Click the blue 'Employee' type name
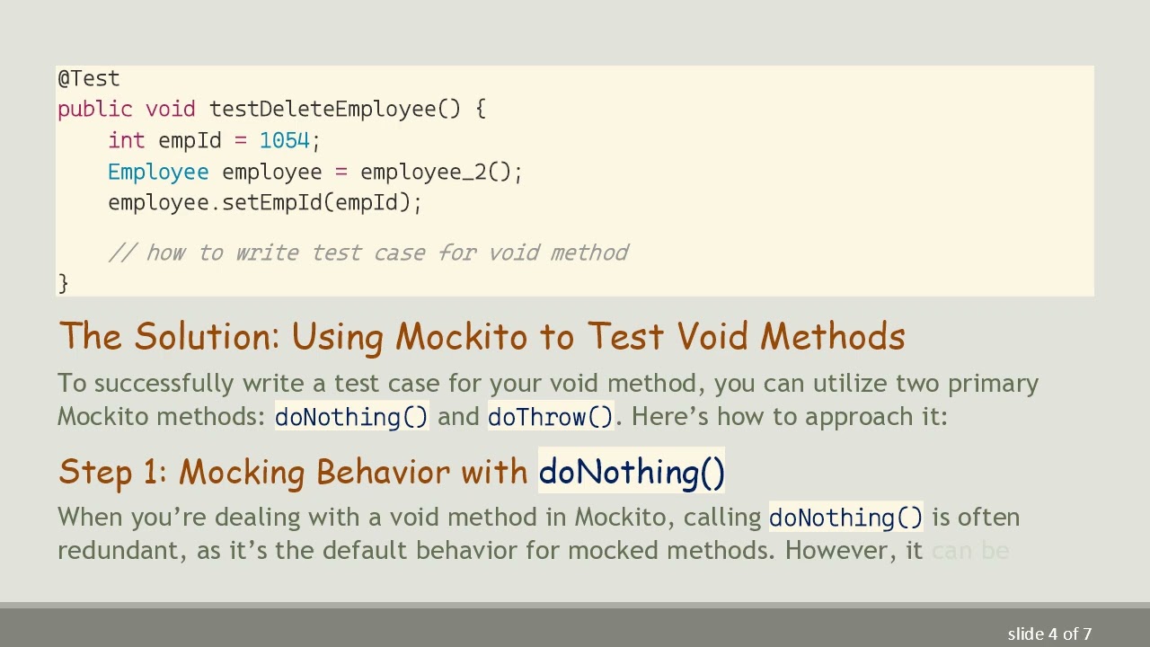 click(158, 173)
